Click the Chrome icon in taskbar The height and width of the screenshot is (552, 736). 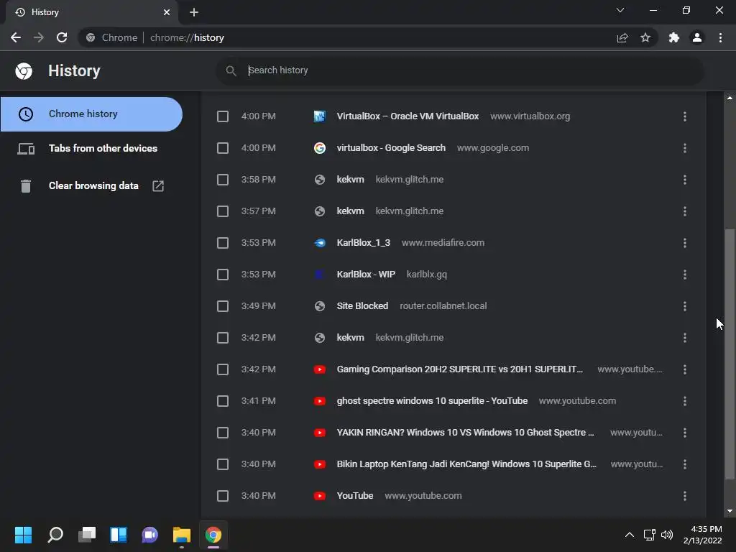click(x=213, y=535)
